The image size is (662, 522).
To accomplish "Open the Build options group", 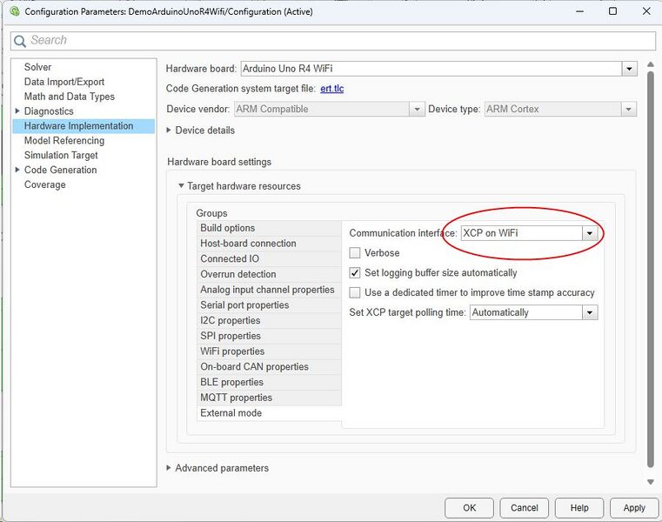I will 269,228.
